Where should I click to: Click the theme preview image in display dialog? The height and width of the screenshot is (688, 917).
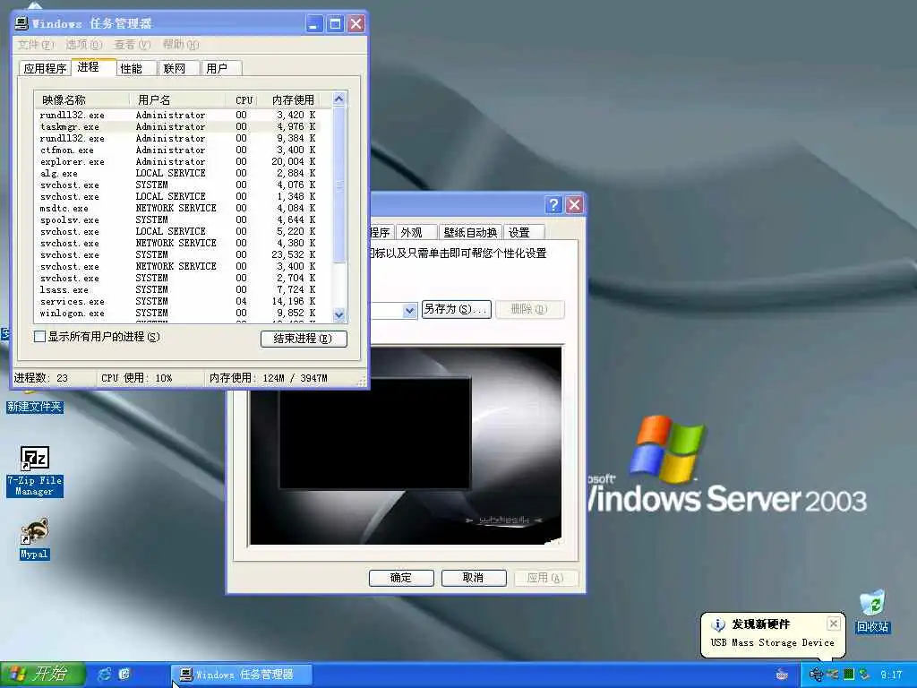[406, 446]
